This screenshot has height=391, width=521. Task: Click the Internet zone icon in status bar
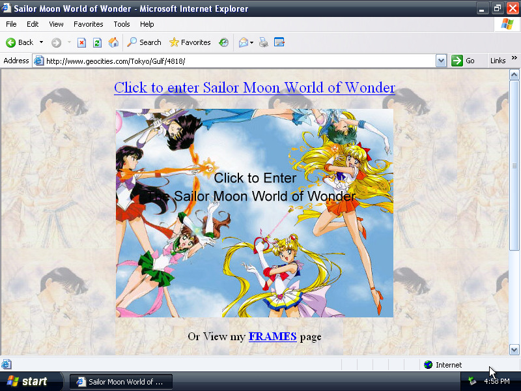click(429, 365)
